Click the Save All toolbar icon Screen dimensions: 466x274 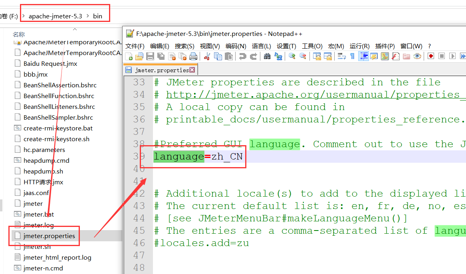(161, 56)
